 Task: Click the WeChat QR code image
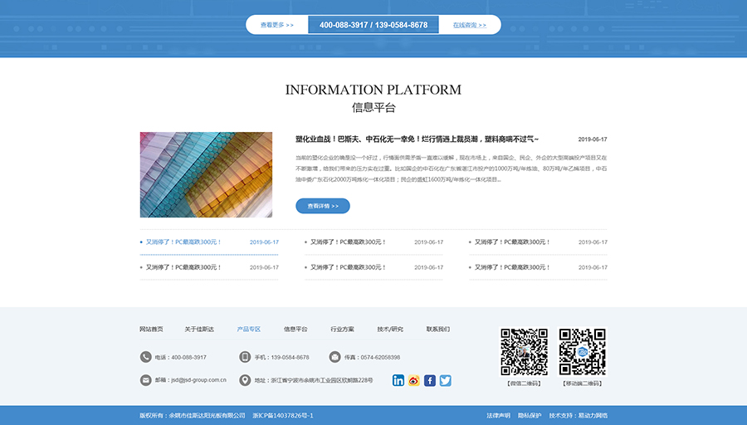point(524,352)
